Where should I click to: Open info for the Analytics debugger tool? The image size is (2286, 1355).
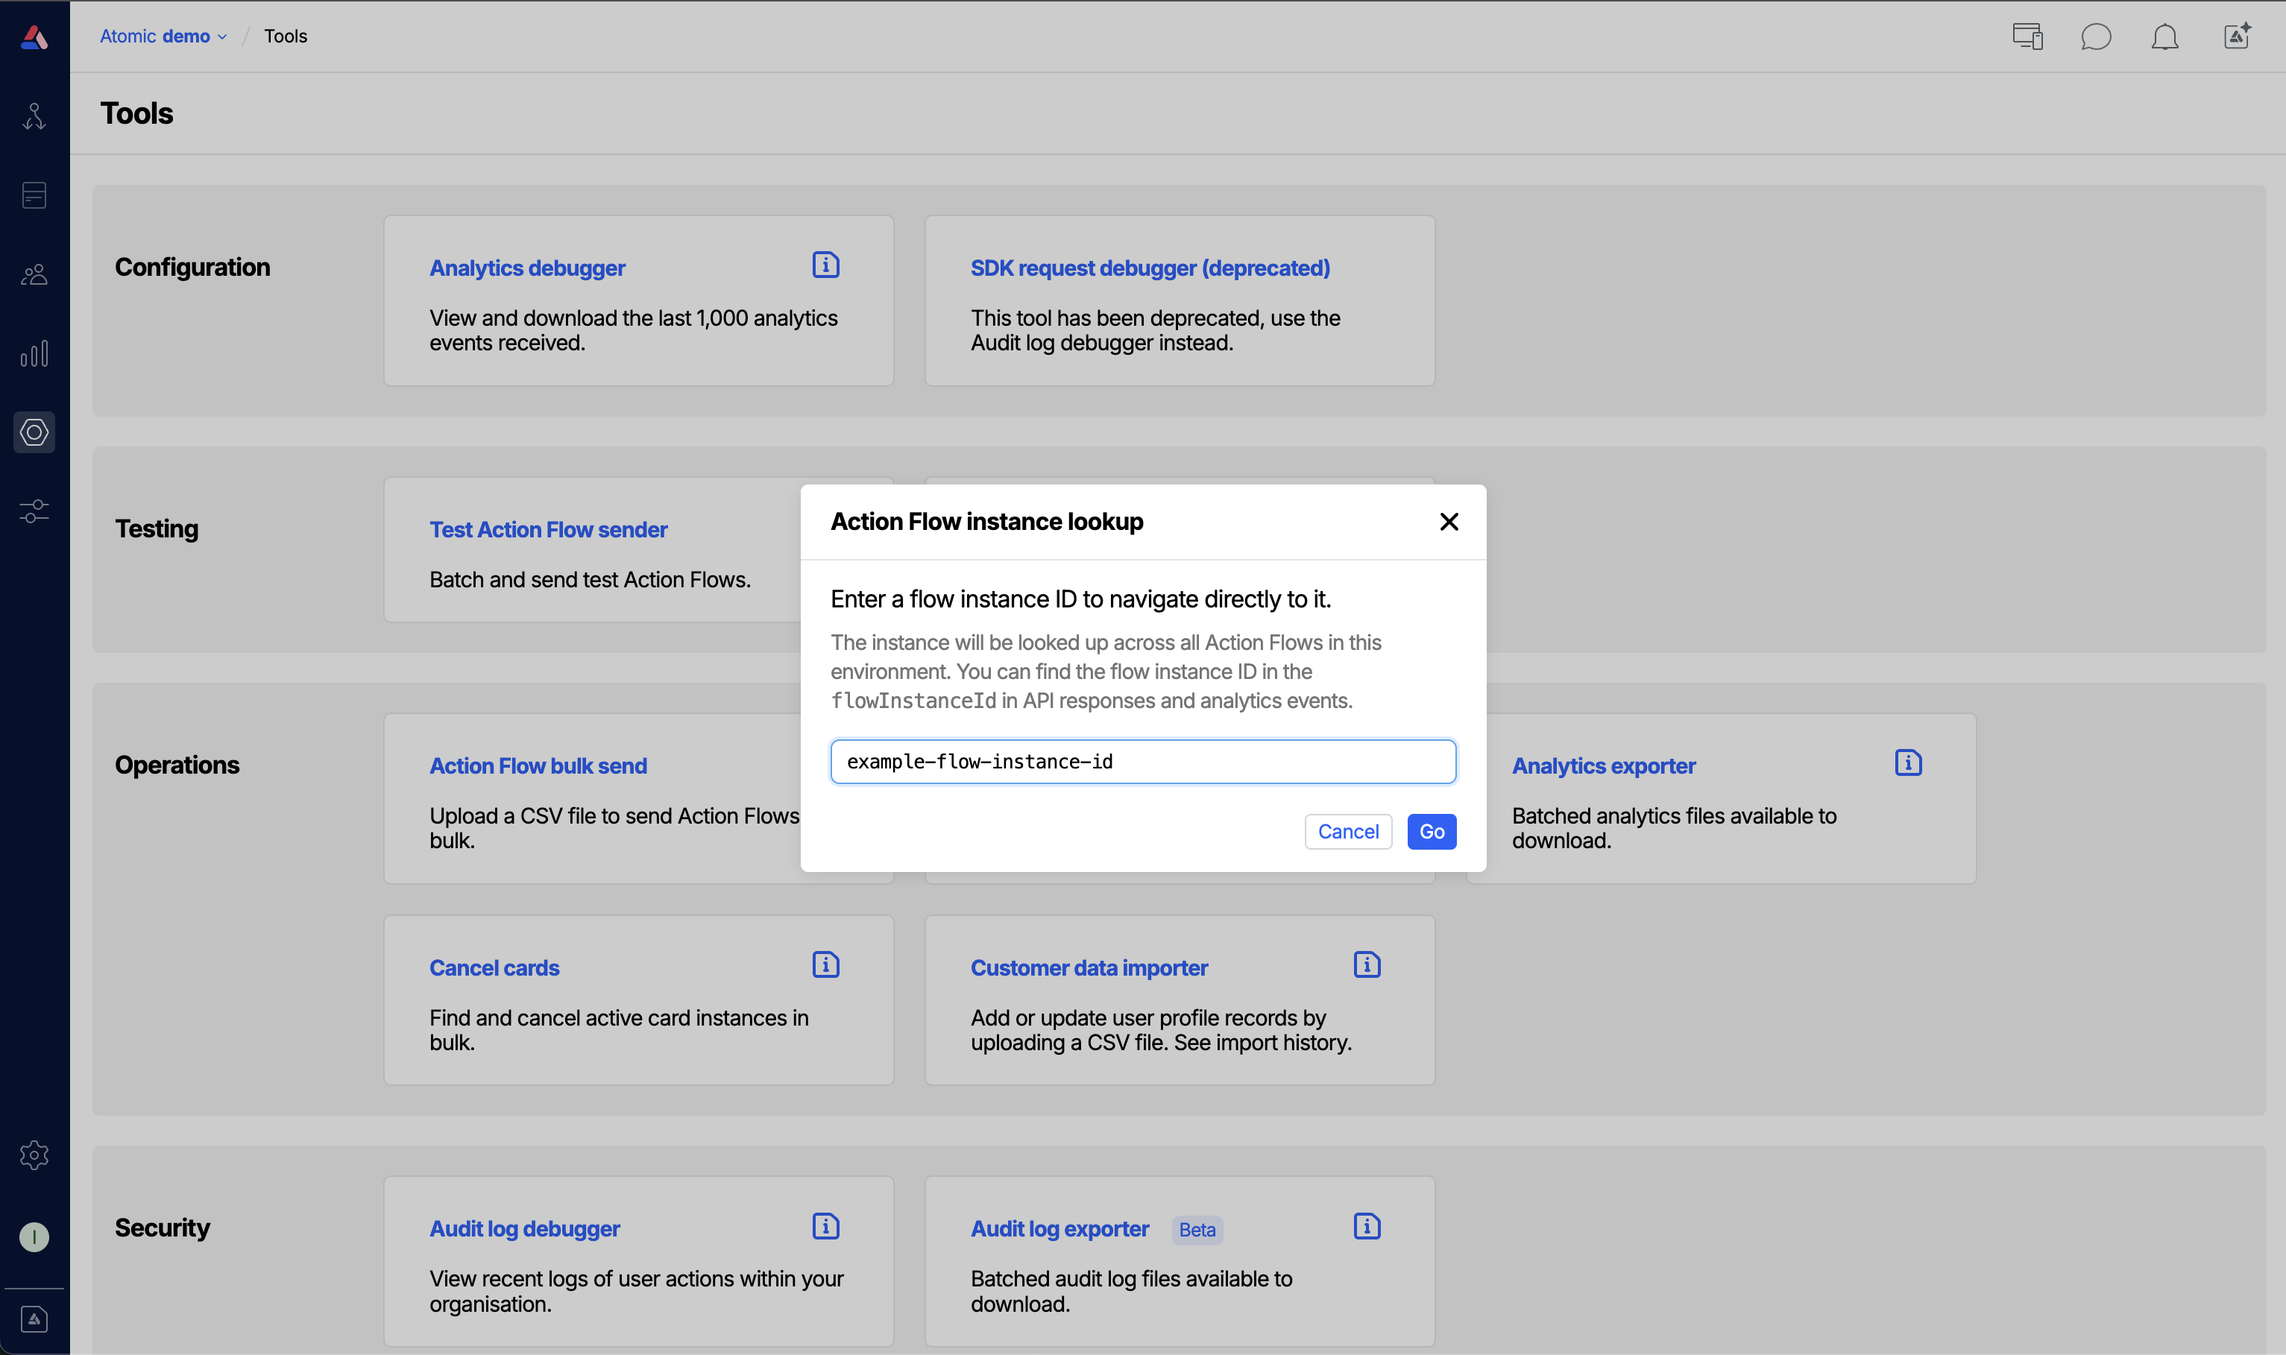pyautogui.click(x=825, y=265)
